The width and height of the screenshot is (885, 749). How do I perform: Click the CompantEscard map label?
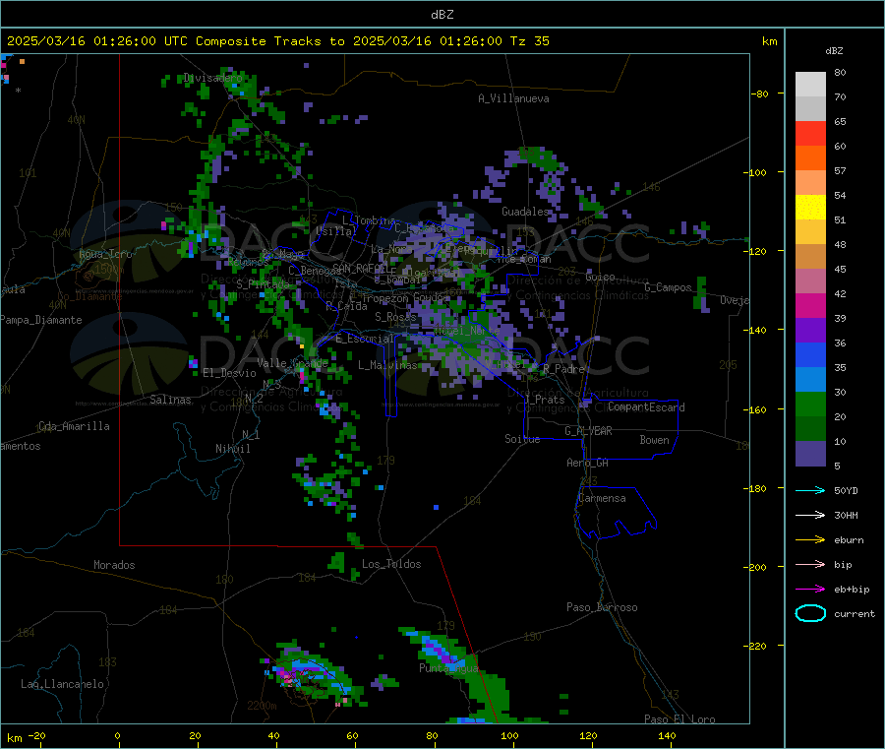[646, 406]
